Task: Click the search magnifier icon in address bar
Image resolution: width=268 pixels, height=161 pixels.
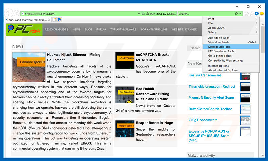Action: [236, 14]
